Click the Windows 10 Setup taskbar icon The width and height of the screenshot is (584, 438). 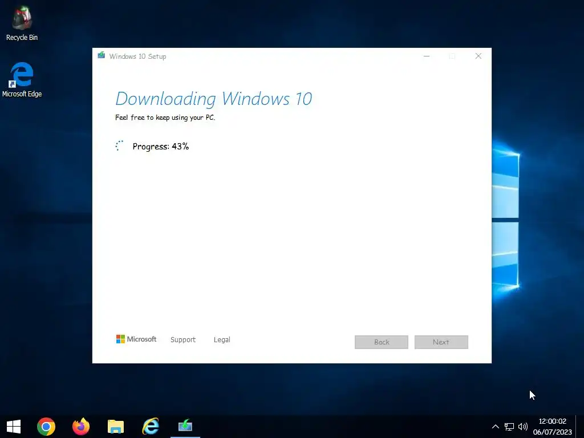pyautogui.click(x=185, y=427)
